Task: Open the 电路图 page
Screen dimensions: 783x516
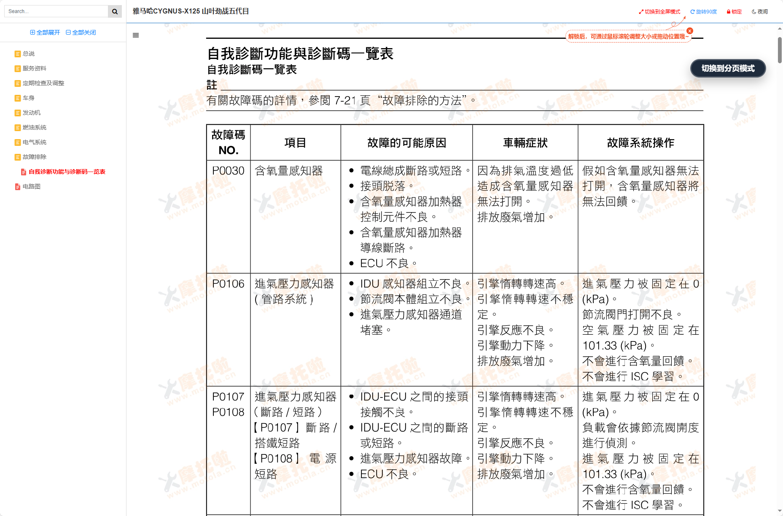Action: coord(32,186)
